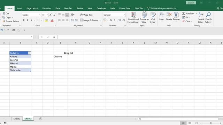The height and width of the screenshot is (125, 223).
Task: Open Cell Styles gallery
Action: [153, 18]
